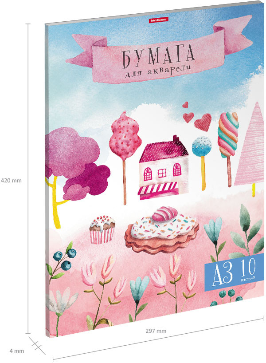
Task: Click the large pink heart
Action: (203, 122)
